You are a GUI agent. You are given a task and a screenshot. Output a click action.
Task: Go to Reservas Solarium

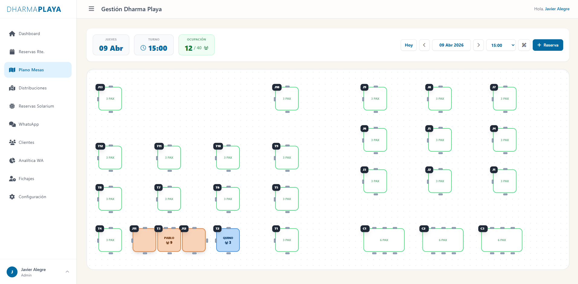pos(38,106)
